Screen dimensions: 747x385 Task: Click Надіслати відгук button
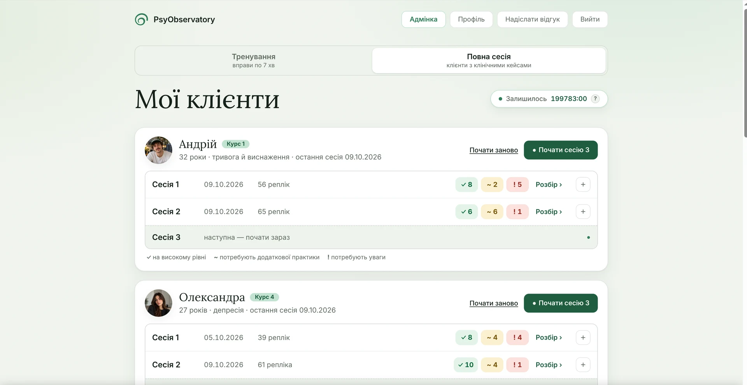point(532,19)
